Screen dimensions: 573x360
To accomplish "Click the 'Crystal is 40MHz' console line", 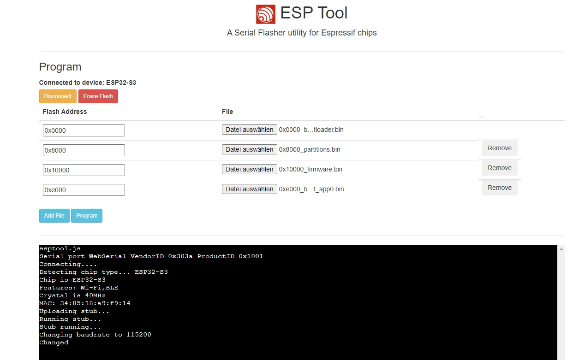I will (72, 295).
